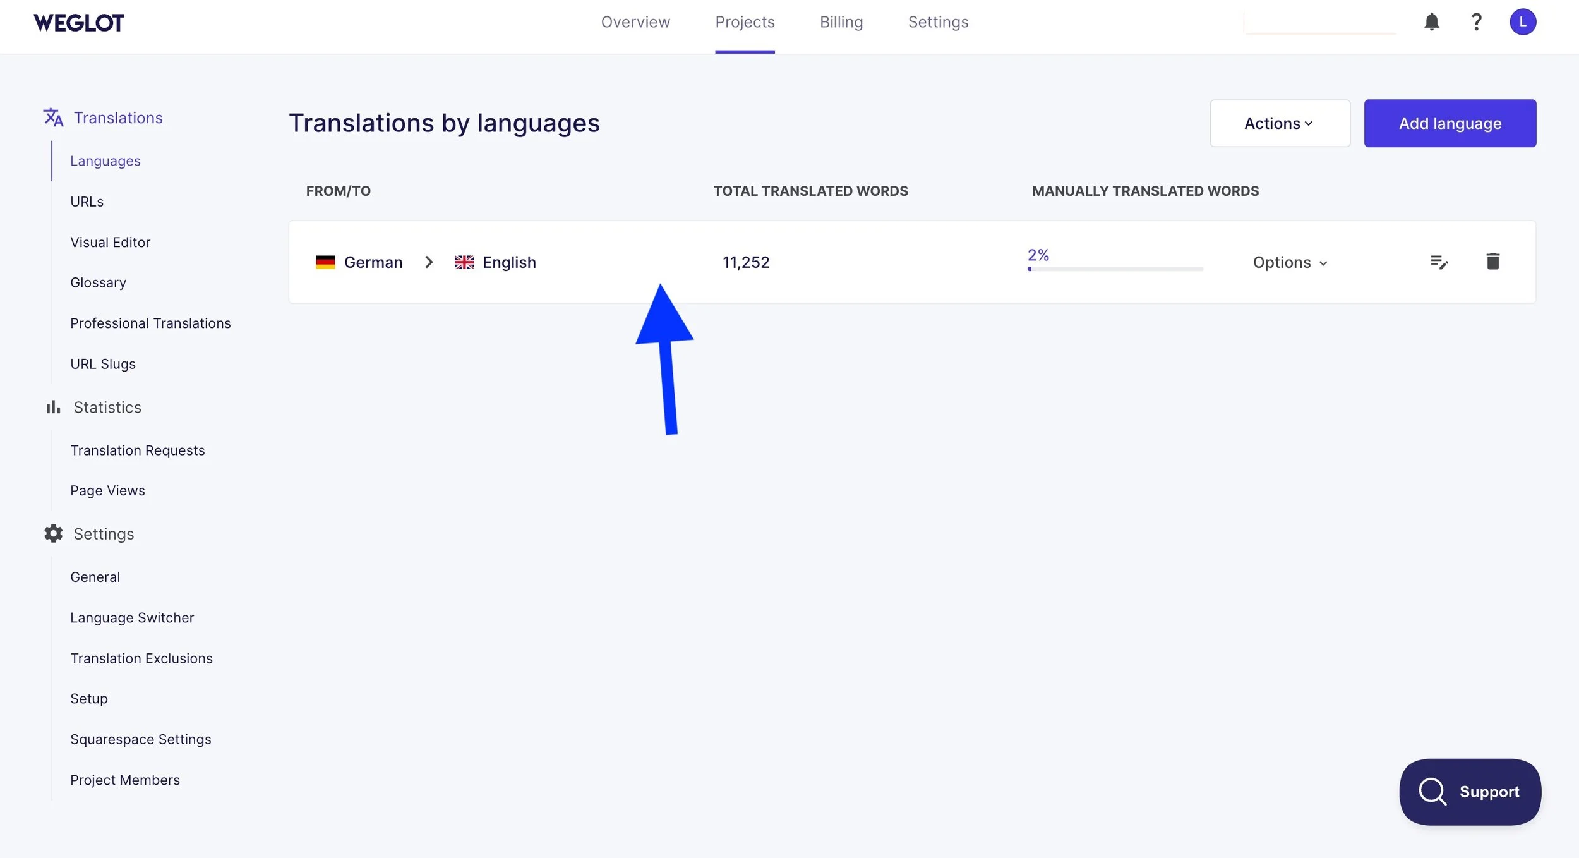Open the Support chat button
This screenshot has height=858, width=1579.
(x=1470, y=792)
